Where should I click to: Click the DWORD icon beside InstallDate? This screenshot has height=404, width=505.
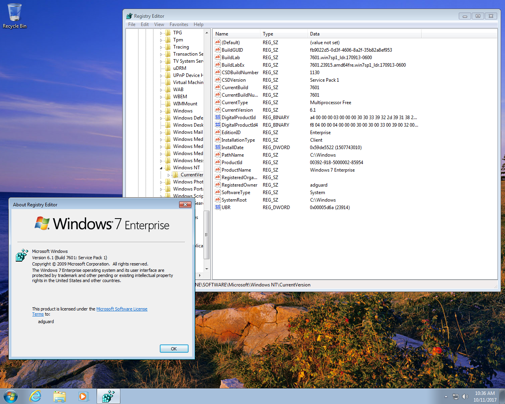click(218, 147)
